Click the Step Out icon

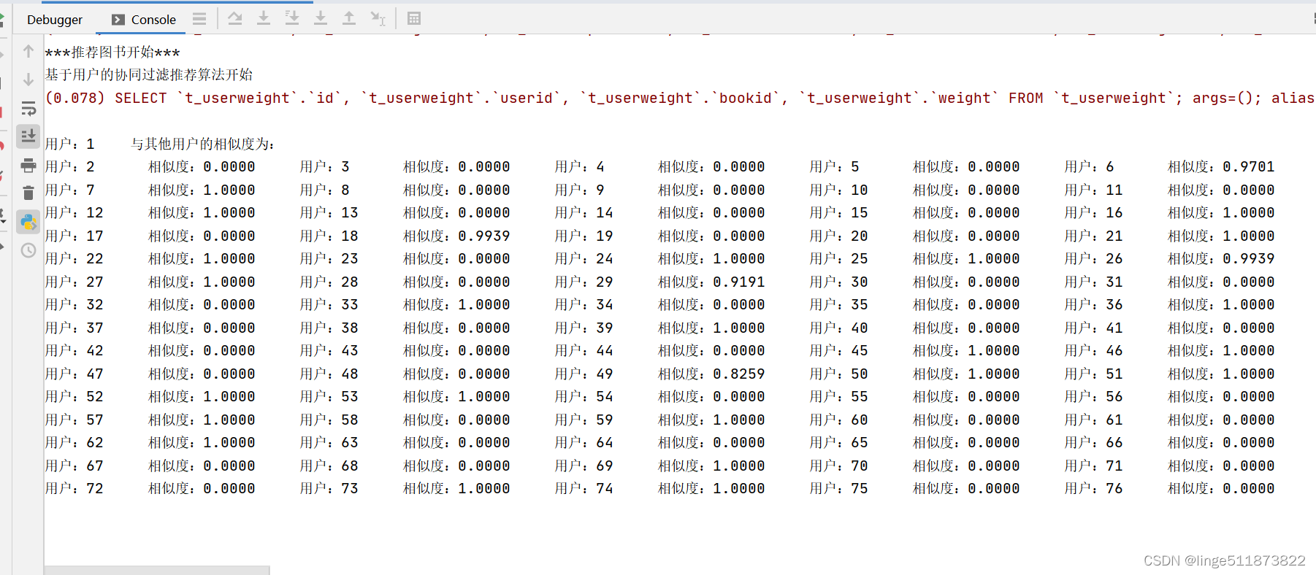[349, 18]
